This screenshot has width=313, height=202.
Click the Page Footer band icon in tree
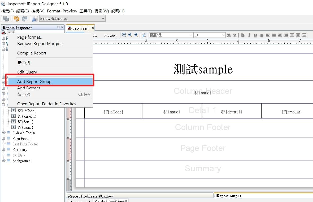pyautogui.click(x=8, y=138)
